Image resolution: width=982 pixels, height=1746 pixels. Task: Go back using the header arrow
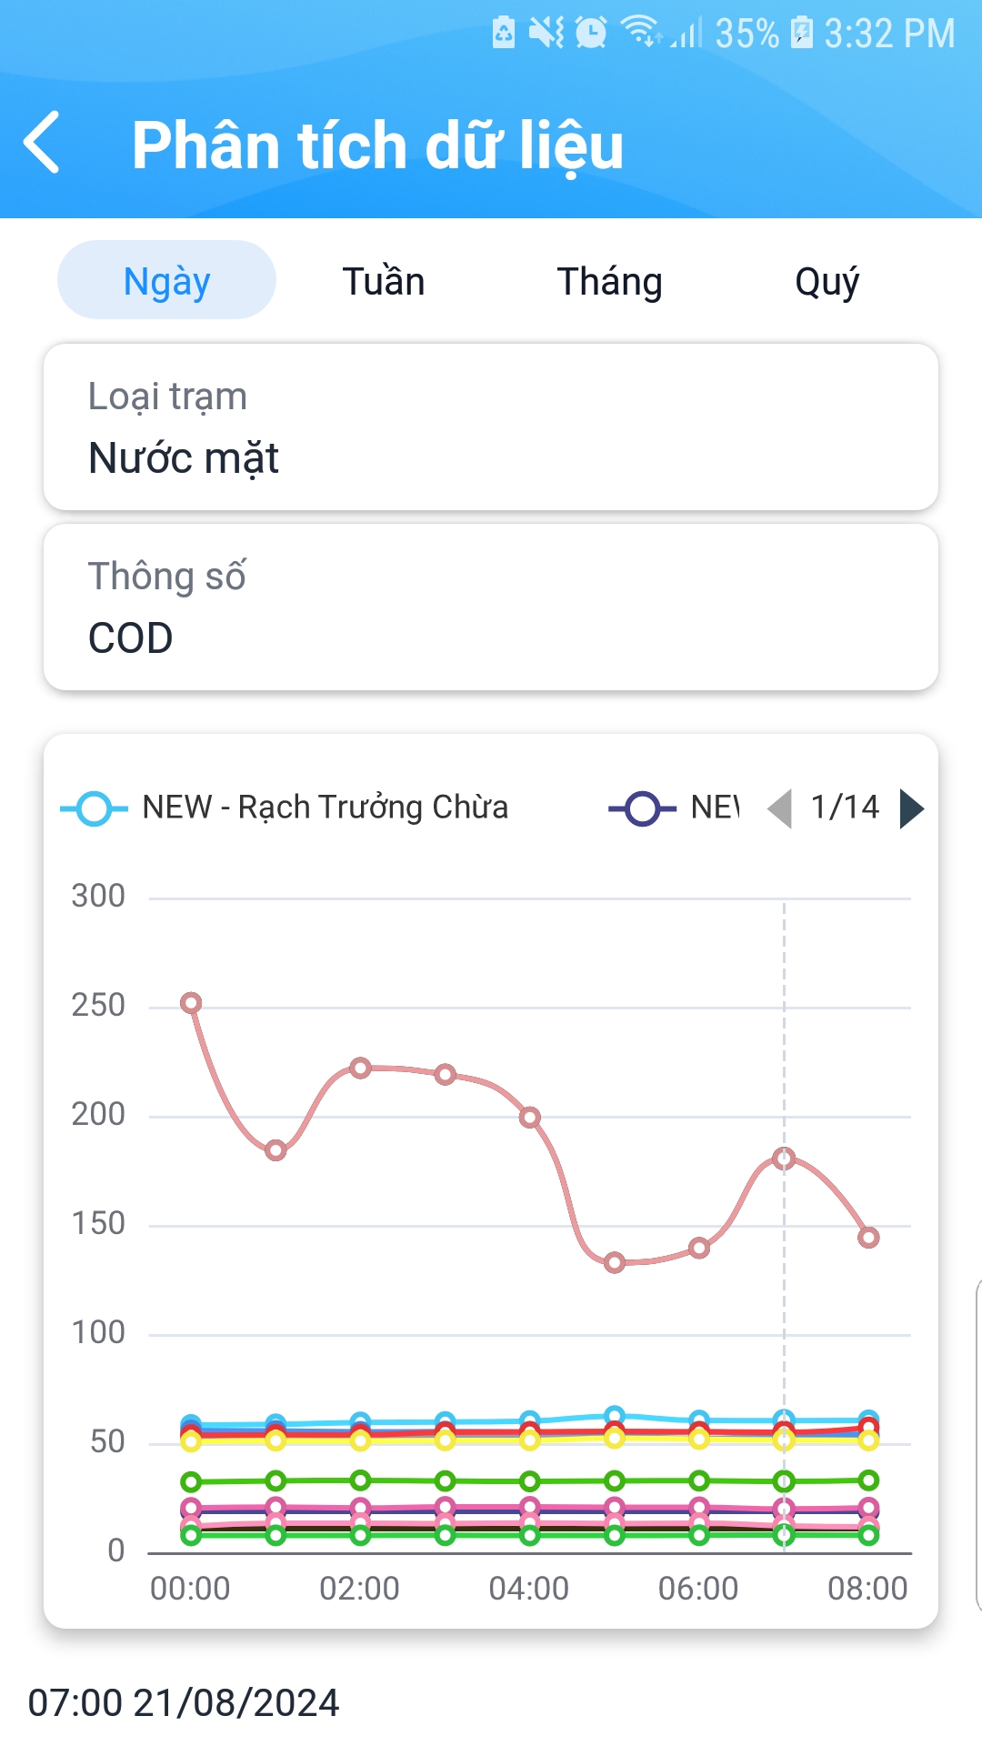click(x=42, y=143)
